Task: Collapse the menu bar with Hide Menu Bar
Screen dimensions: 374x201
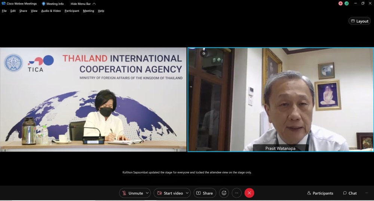Action: (x=83, y=4)
